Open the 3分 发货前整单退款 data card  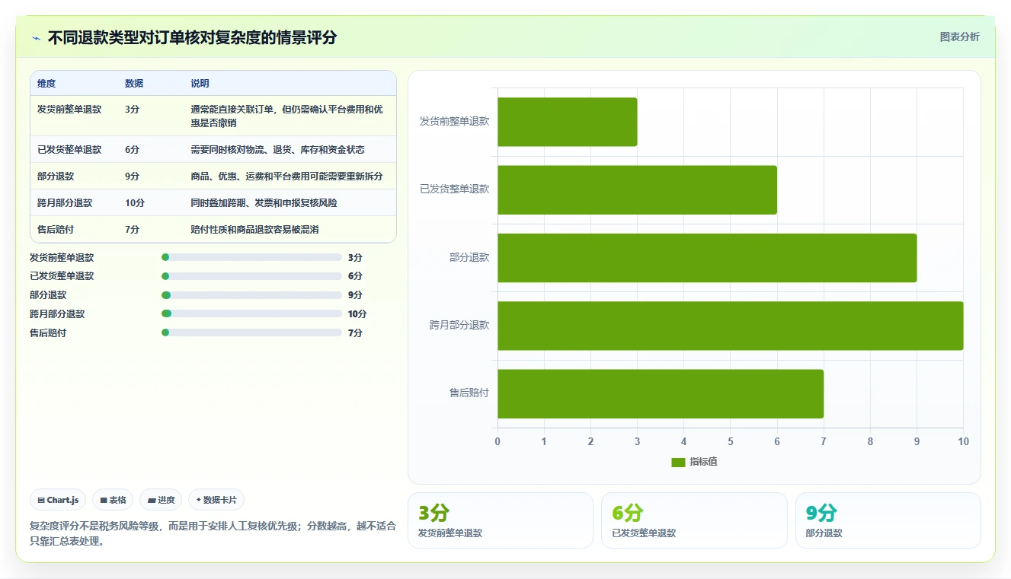pos(501,520)
